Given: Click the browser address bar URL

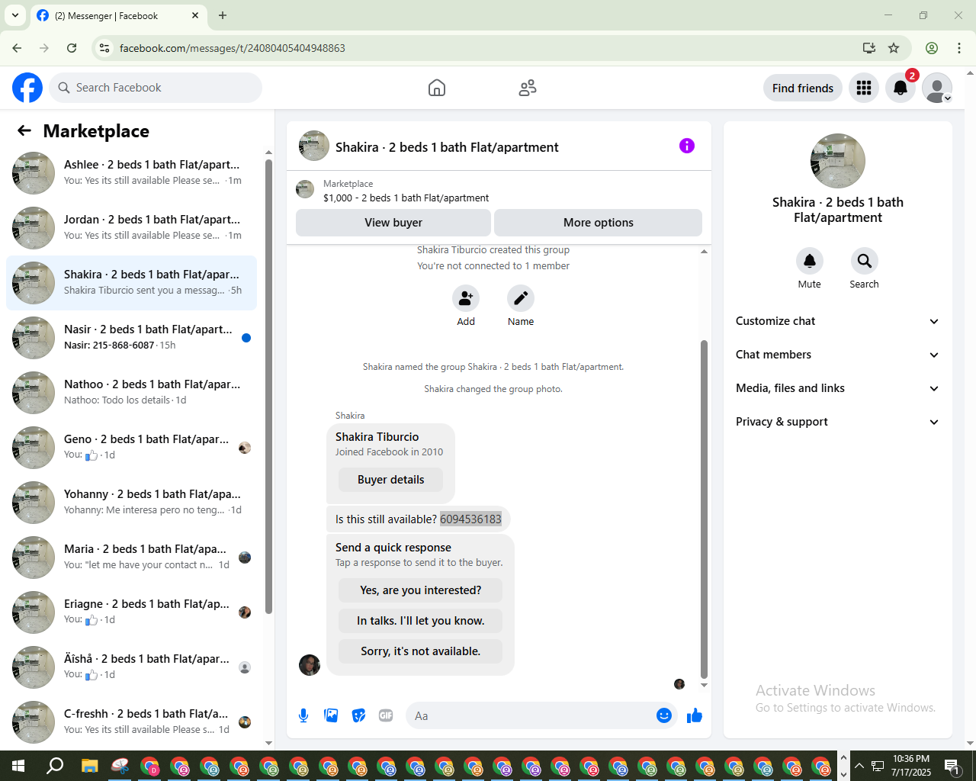Looking at the screenshot, I should 233,48.
